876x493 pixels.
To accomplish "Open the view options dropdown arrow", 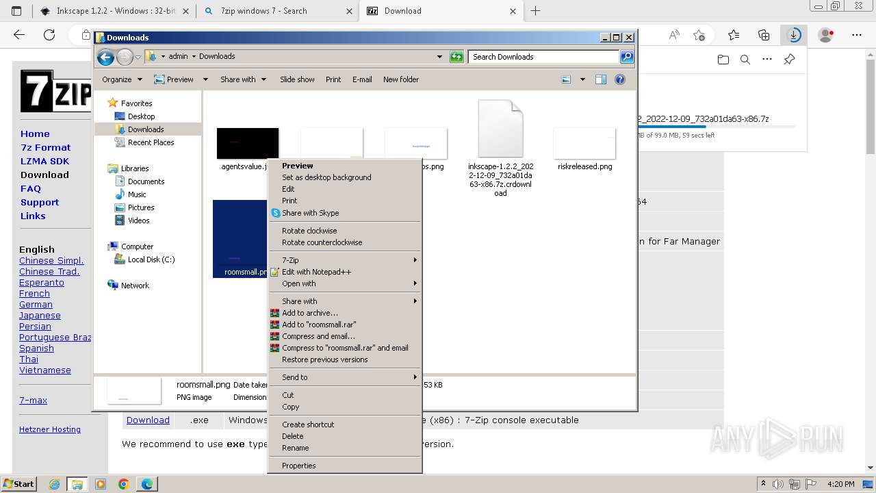I will pos(582,79).
